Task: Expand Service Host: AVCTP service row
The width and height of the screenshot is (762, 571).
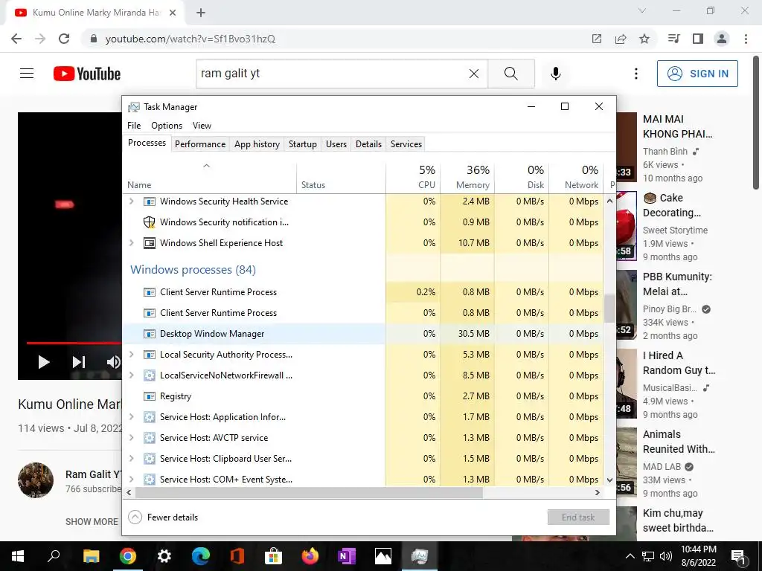Action: point(131,438)
